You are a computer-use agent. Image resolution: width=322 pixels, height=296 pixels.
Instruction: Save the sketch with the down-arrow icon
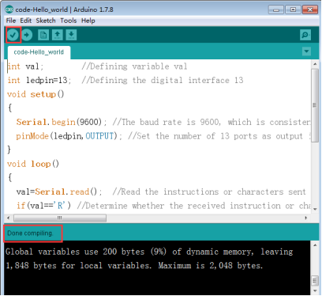coord(71,35)
